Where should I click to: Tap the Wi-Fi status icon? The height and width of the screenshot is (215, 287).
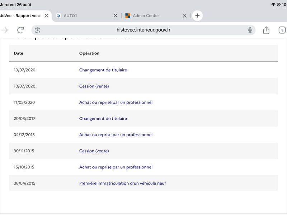[273, 5]
